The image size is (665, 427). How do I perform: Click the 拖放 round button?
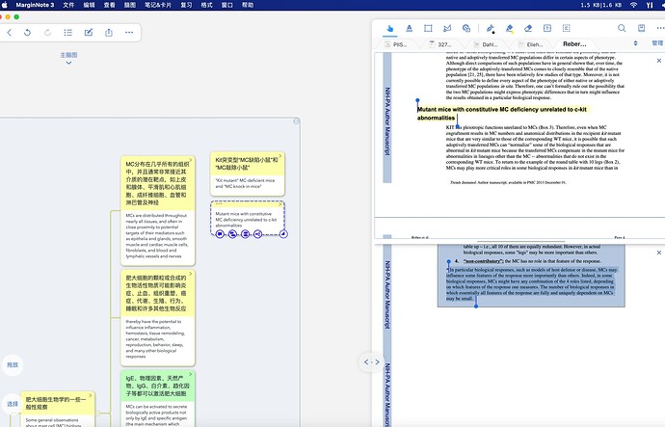[x=13, y=364]
